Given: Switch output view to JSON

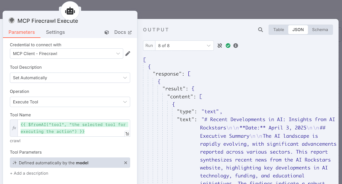Looking at the screenshot, I should click(x=298, y=30).
